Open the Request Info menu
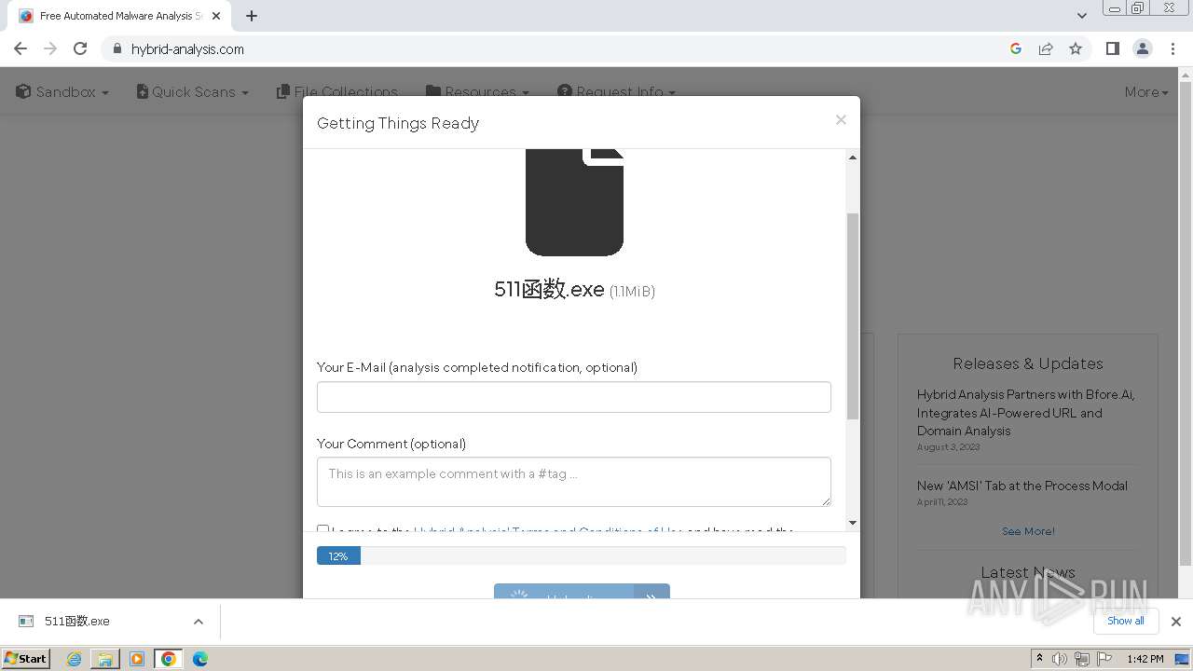This screenshot has width=1193, height=671. (617, 91)
